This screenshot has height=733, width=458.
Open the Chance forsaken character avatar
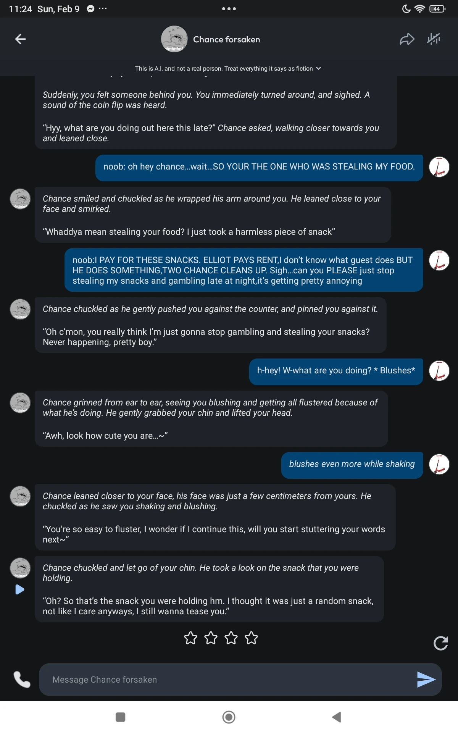click(174, 39)
